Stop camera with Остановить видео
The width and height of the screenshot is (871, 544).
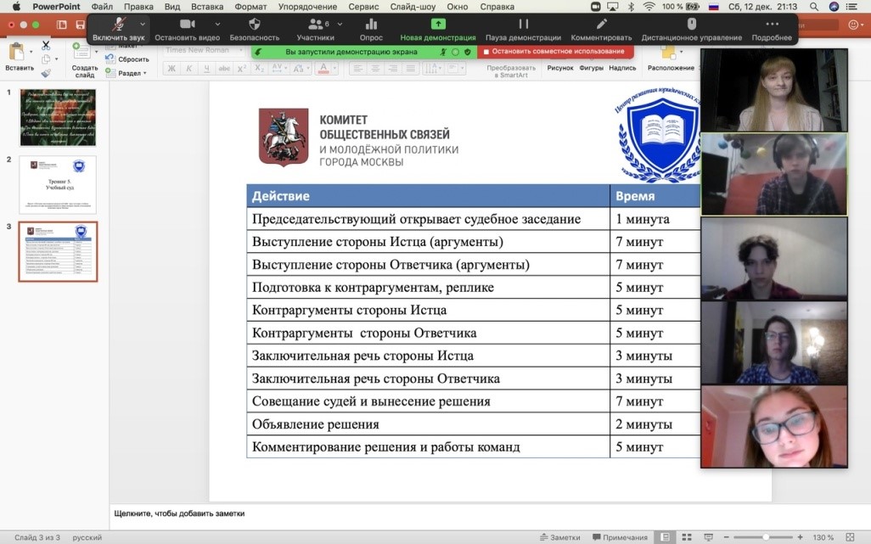click(188, 30)
